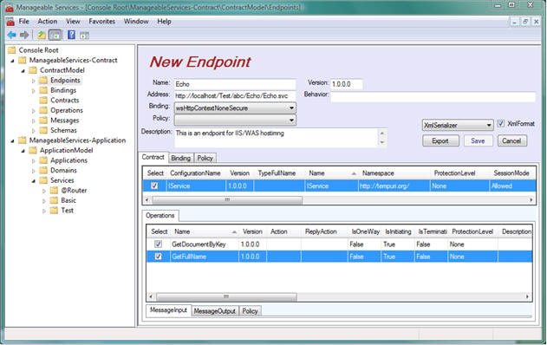
Task: Switch to the MessageOutput tab
Action: point(214,311)
